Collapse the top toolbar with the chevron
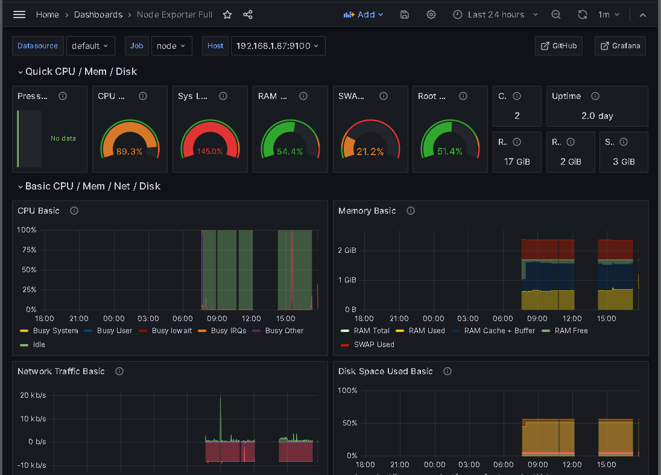 (642, 14)
